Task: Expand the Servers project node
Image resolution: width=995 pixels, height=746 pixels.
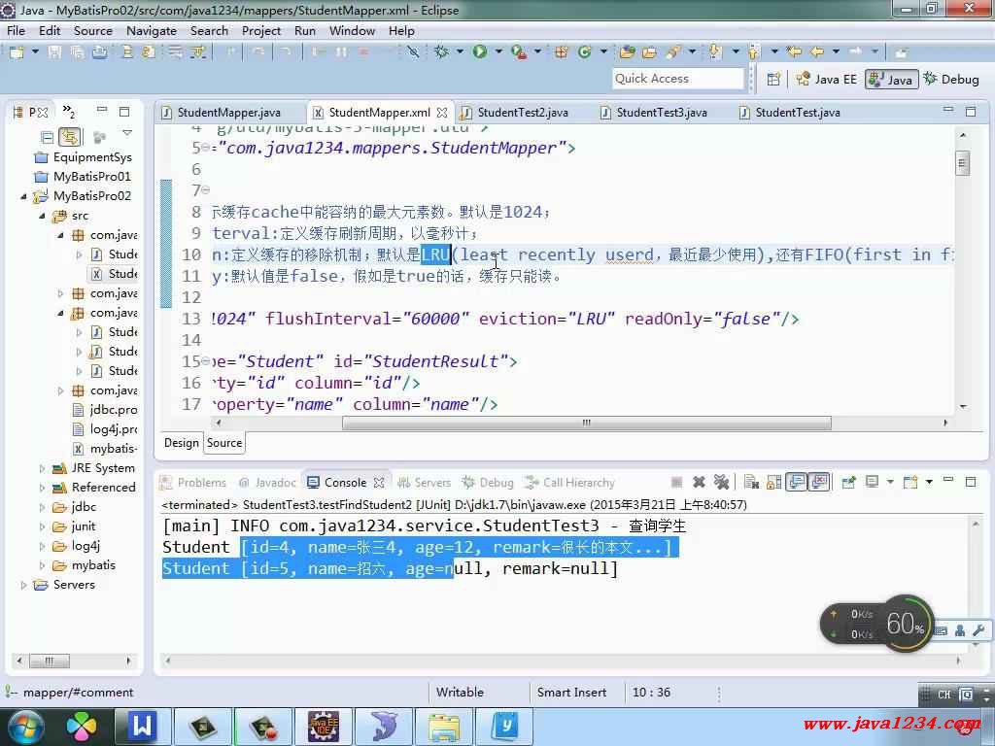Action: click(24, 585)
